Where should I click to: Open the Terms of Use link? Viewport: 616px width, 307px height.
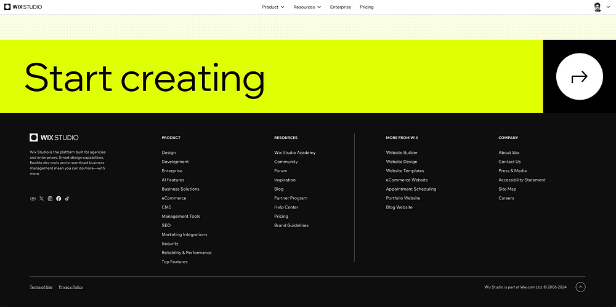click(41, 287)
